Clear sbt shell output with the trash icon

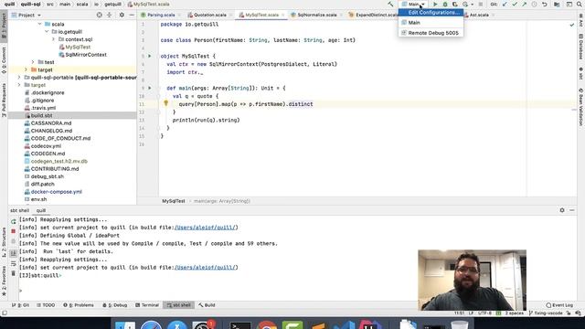[14, 273]
